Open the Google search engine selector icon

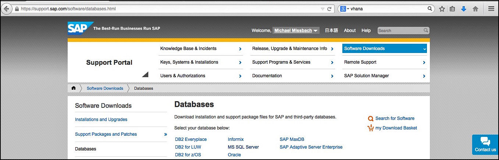point(344,9)
